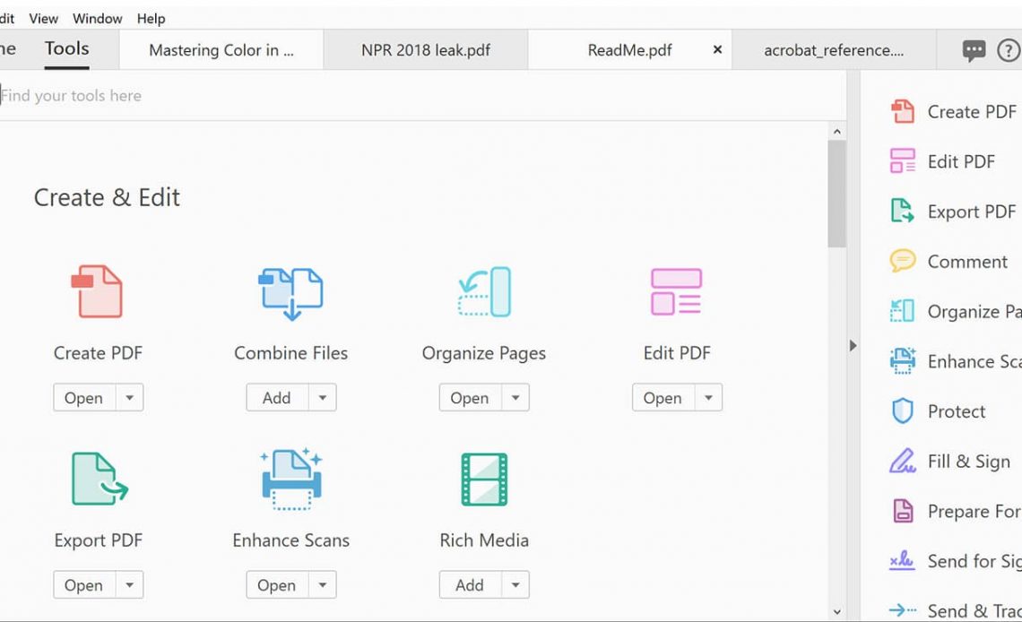This screenshot has width=1022, height=622.
Task: Open the Window menu
Action: (98, 18)
